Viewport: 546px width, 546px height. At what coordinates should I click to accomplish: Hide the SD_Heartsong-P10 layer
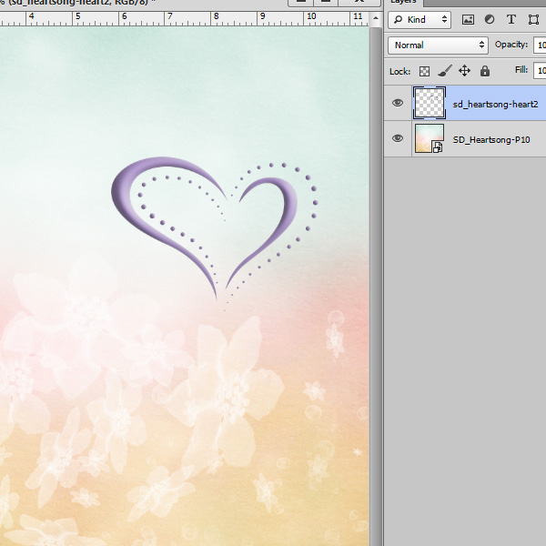pyautogui.click(x=398, y=138)
